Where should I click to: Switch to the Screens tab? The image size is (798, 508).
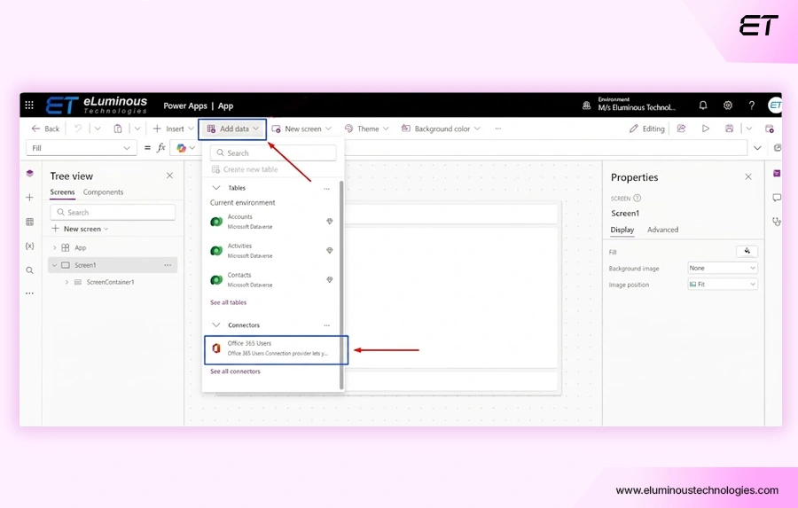pyautogui.click(x=62, y=191)
